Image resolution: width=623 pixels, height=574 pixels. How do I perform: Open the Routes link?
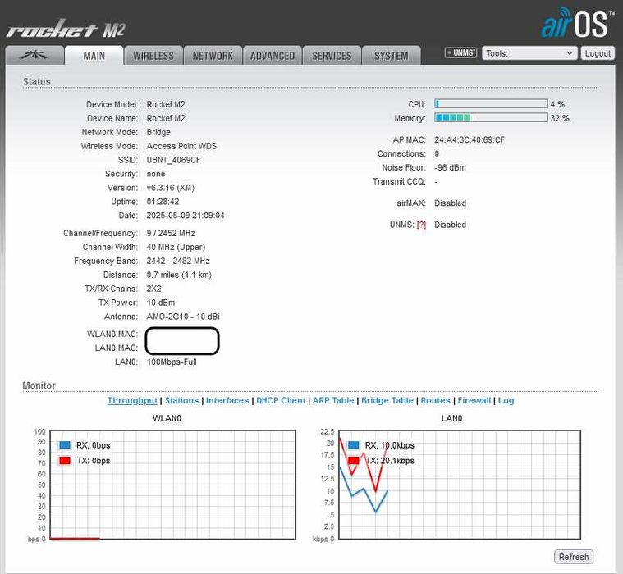point(436,400)
